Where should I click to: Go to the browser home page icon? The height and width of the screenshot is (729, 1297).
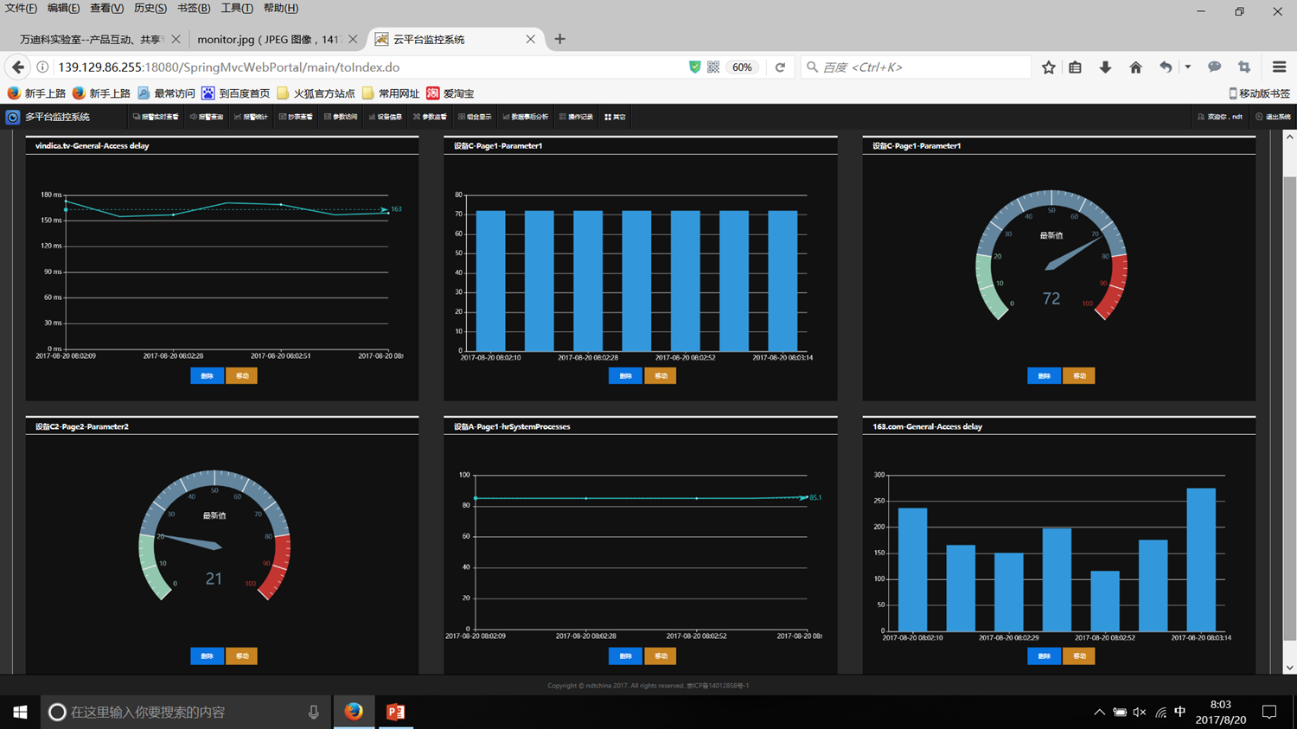click(1135, 67)
